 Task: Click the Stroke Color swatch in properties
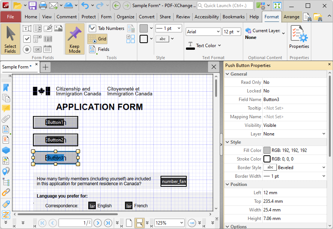point(267,159)
